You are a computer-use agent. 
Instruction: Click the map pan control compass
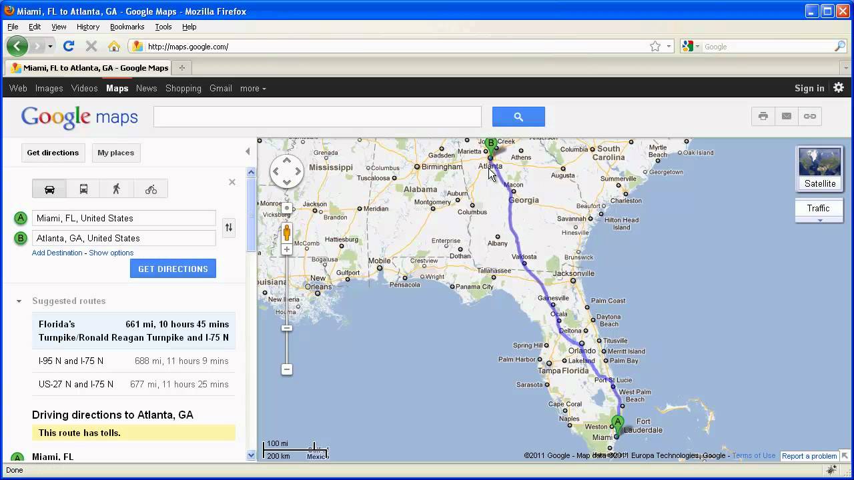[x=287, y=171]
